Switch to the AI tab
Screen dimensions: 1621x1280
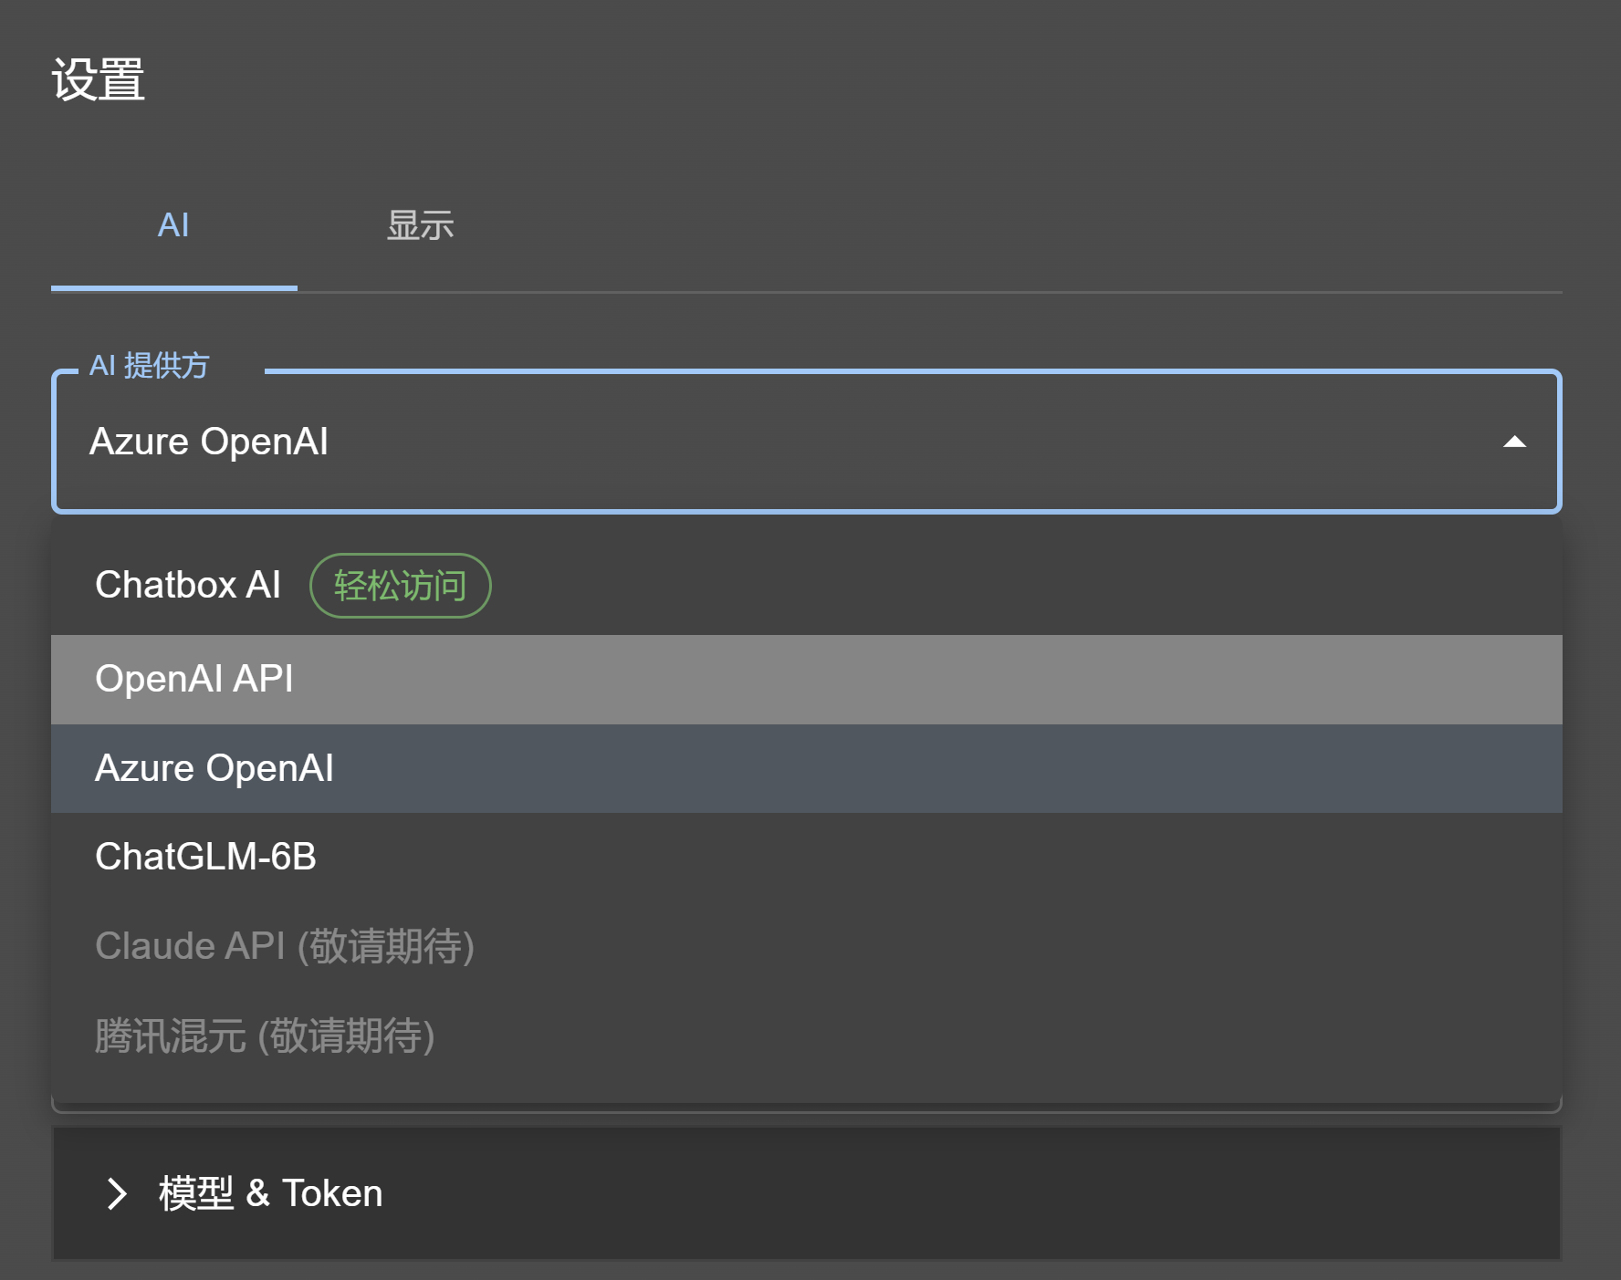coord(173,226)
